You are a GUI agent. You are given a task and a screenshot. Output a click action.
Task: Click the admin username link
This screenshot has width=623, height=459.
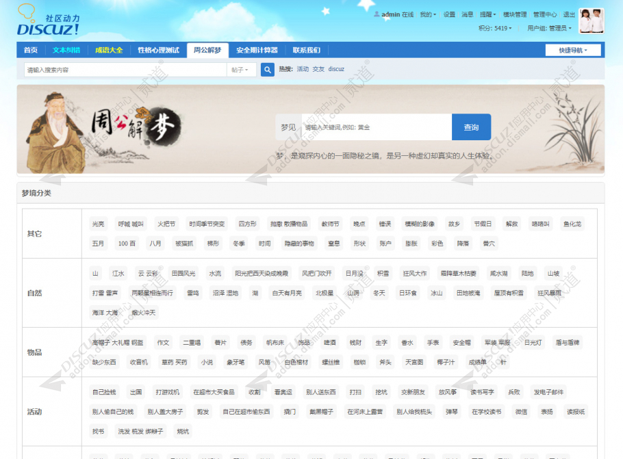coord(390,14)
